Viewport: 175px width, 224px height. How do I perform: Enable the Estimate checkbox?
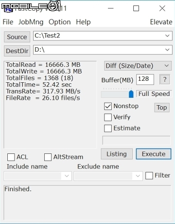(108, 128)
